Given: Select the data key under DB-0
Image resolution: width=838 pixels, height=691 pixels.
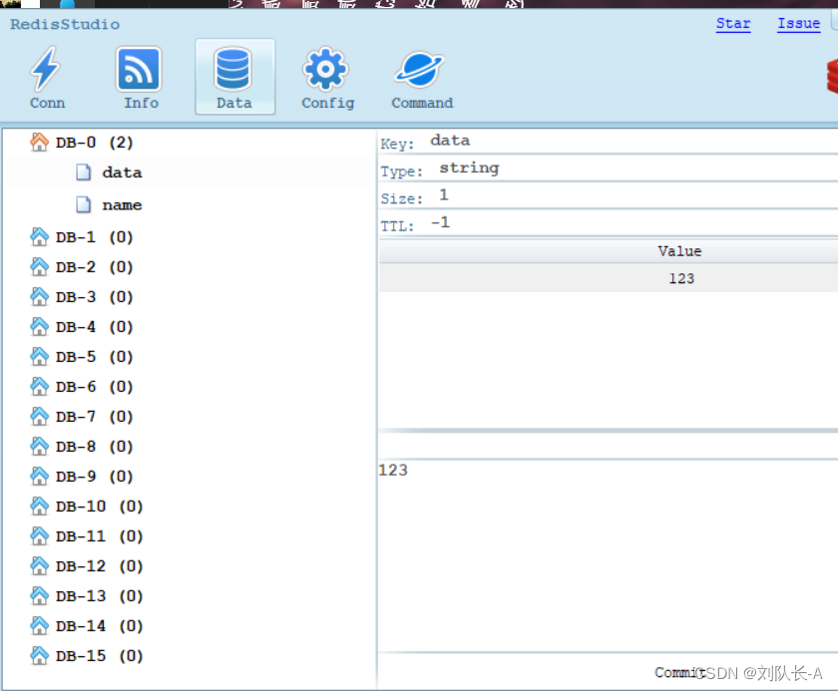Looking at the screenshot, I should [122, 172].
